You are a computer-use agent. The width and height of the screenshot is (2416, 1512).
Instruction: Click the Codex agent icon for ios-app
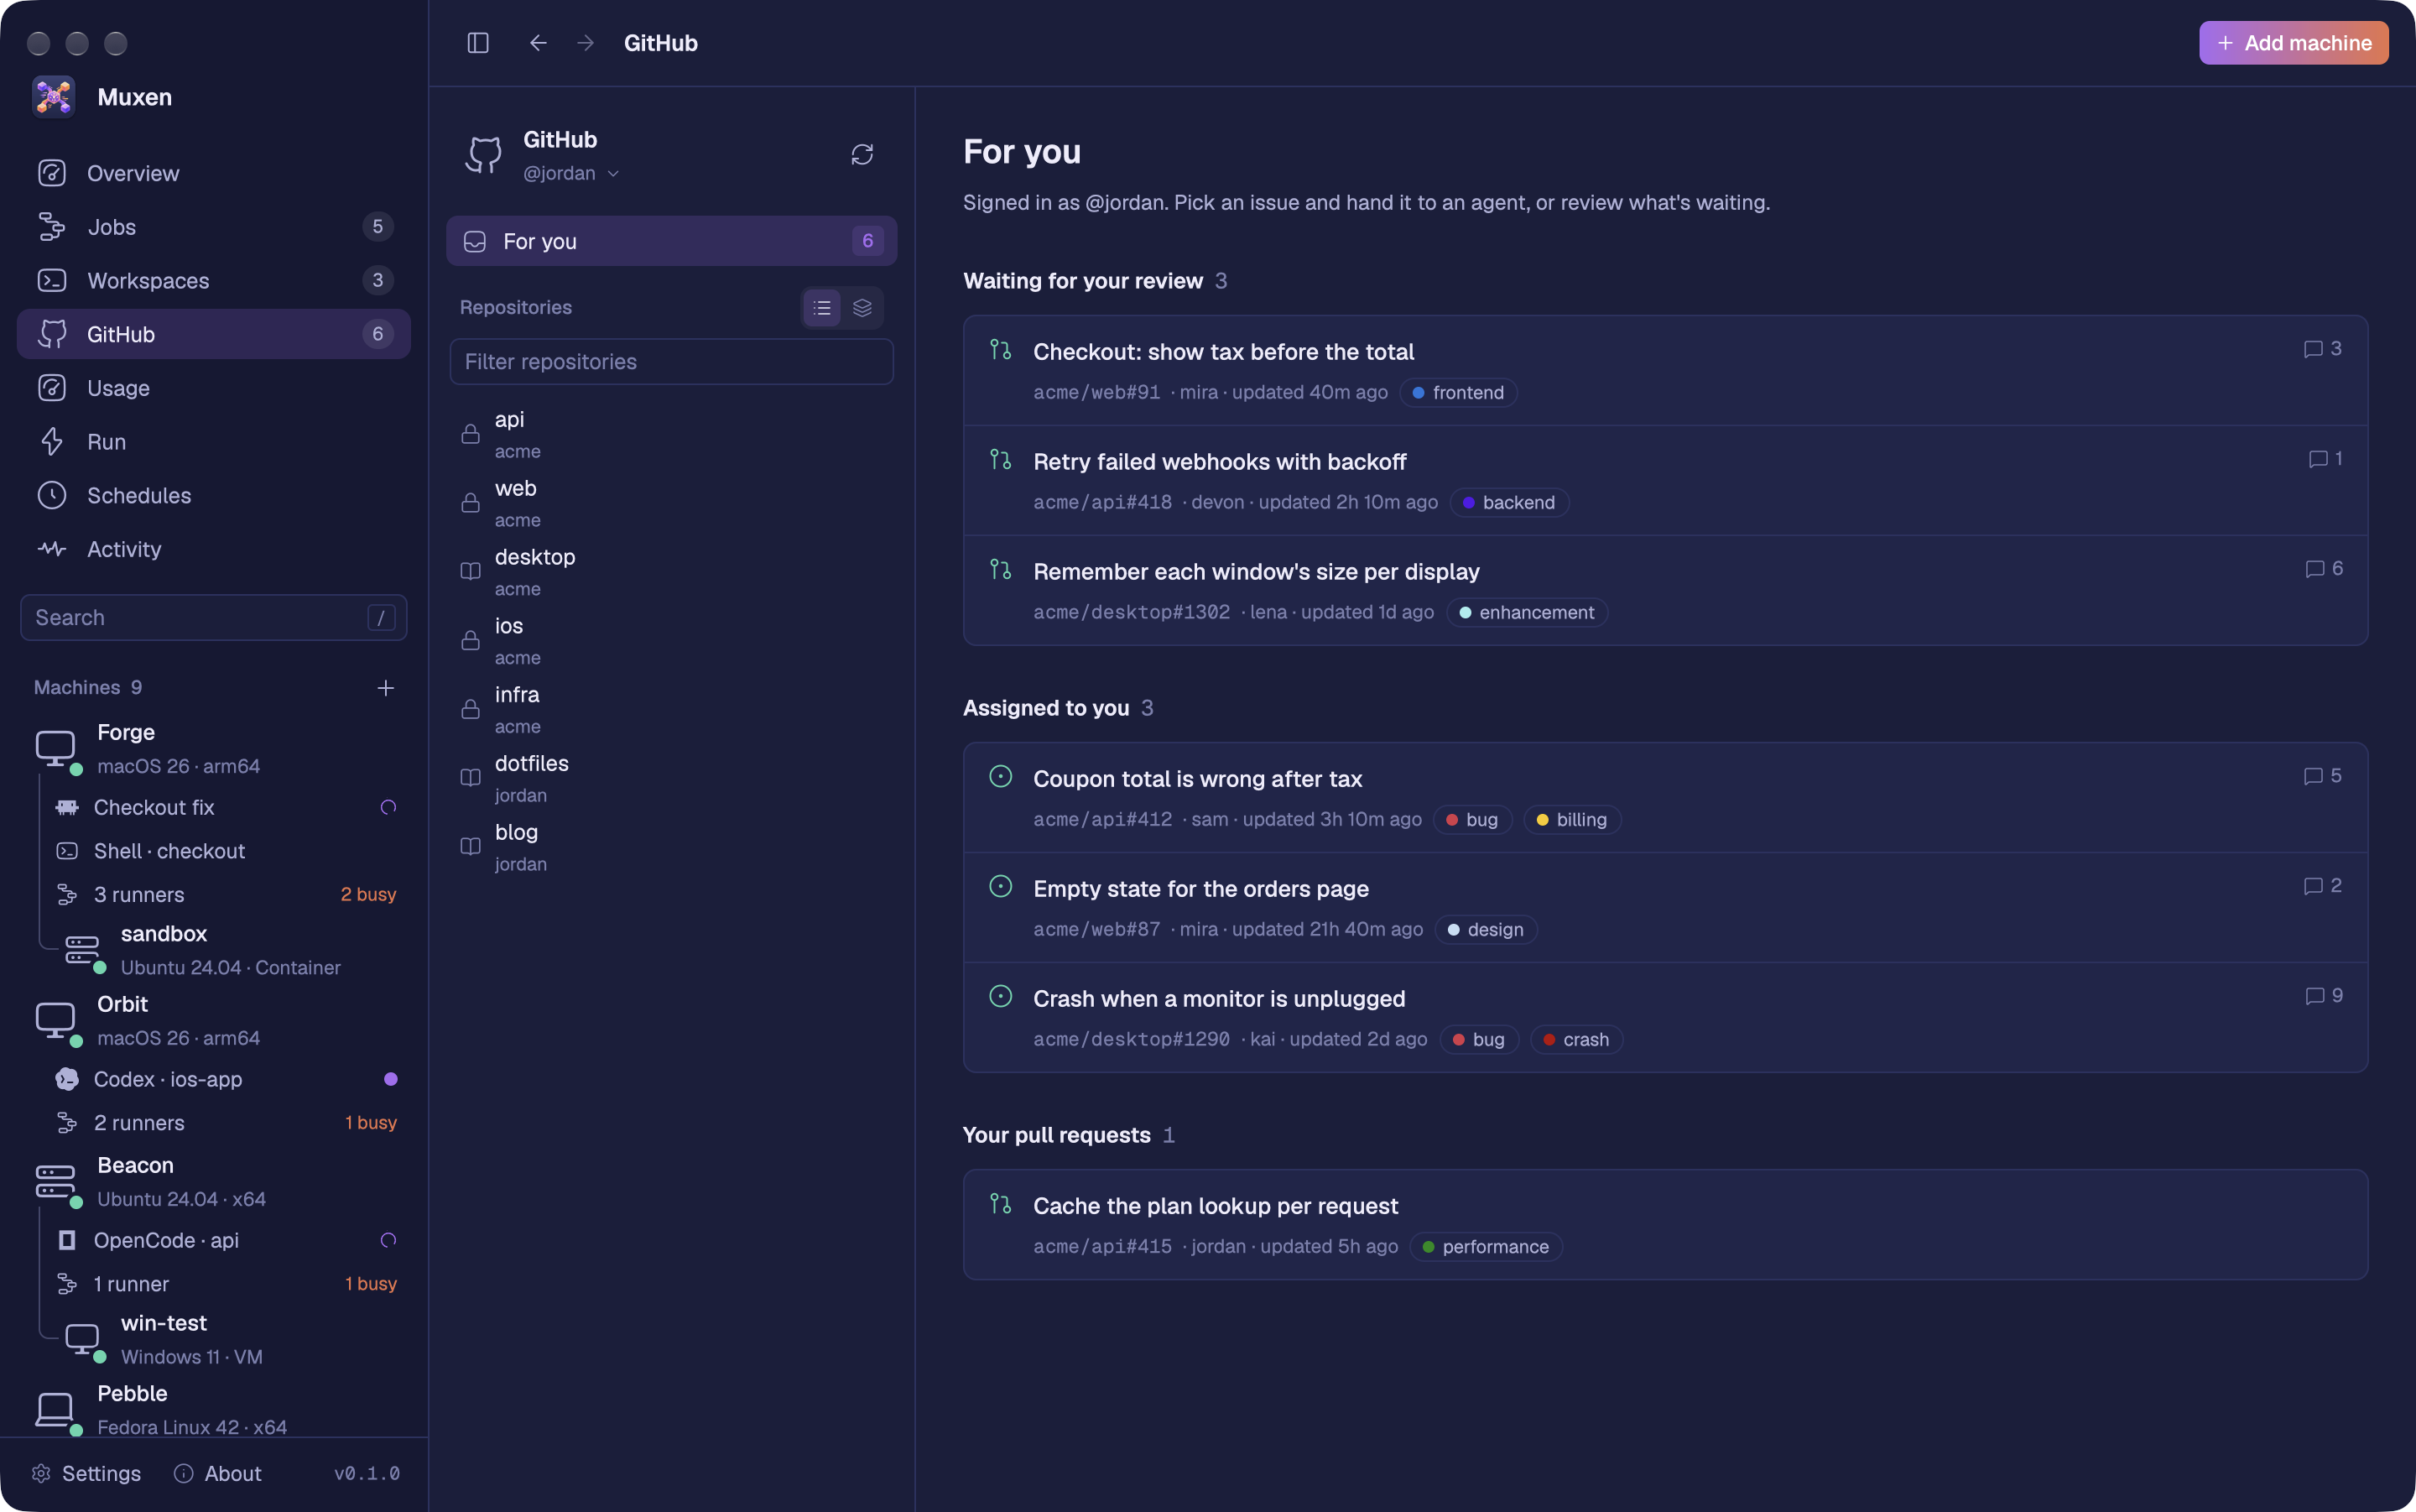[x=67, y=1079]
